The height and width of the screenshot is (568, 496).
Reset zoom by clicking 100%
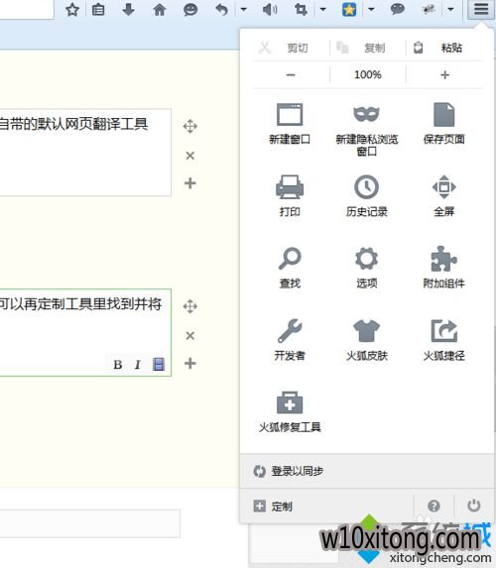368,75
